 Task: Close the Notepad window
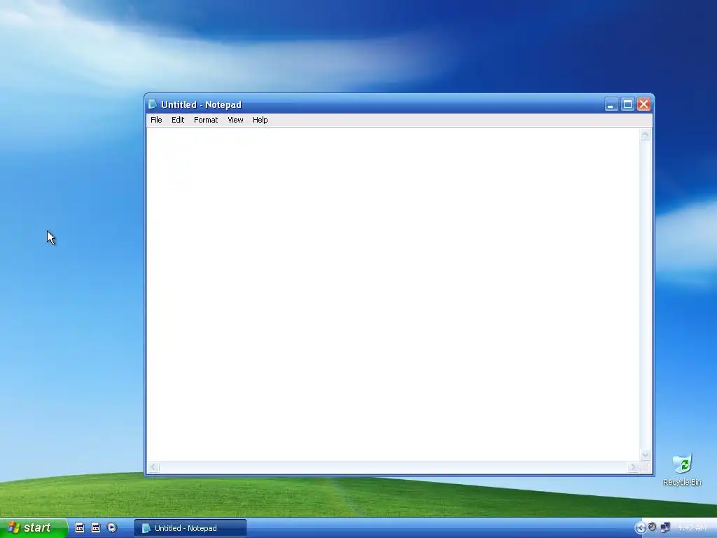click(x=644, y=104)
